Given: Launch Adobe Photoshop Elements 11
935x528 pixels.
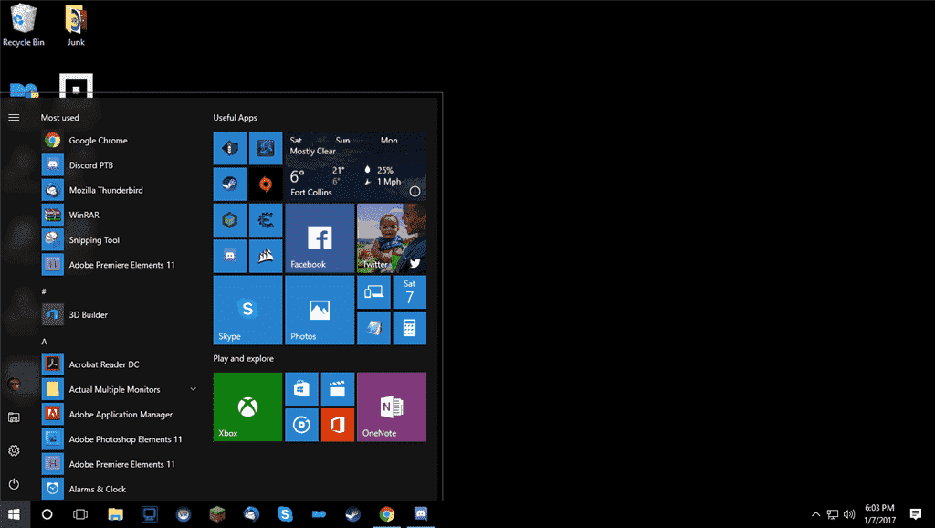Looking at the screenshot, I should click(x=120, y=439).
